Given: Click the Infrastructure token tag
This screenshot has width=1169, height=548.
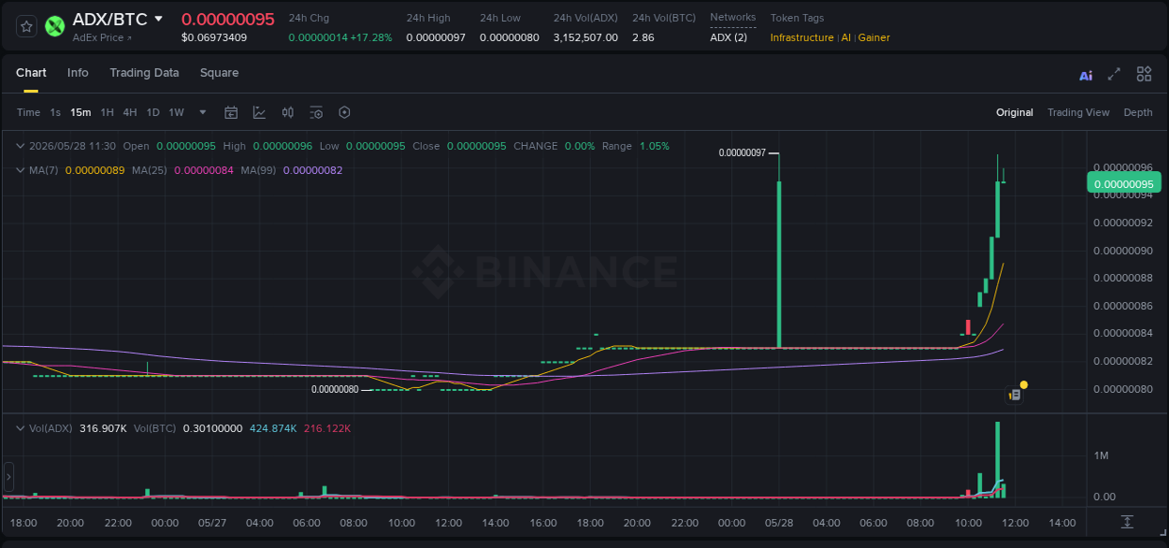Looking at the screenshot, I should (801, 37).
